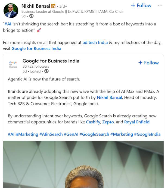Click the Google for Business logo
Screen dimensions: 168x188
[x=13, y=64]
